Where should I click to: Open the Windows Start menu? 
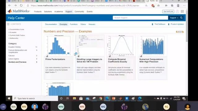[9, 98]
